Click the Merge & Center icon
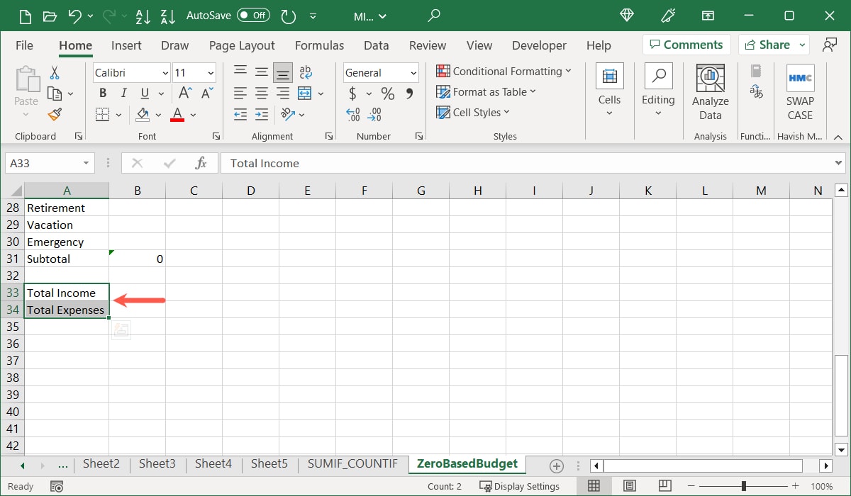Screen dimensions: 851x496 (x=305, y=94)
